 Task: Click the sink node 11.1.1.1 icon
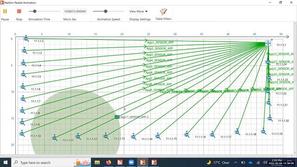[268, 43]
